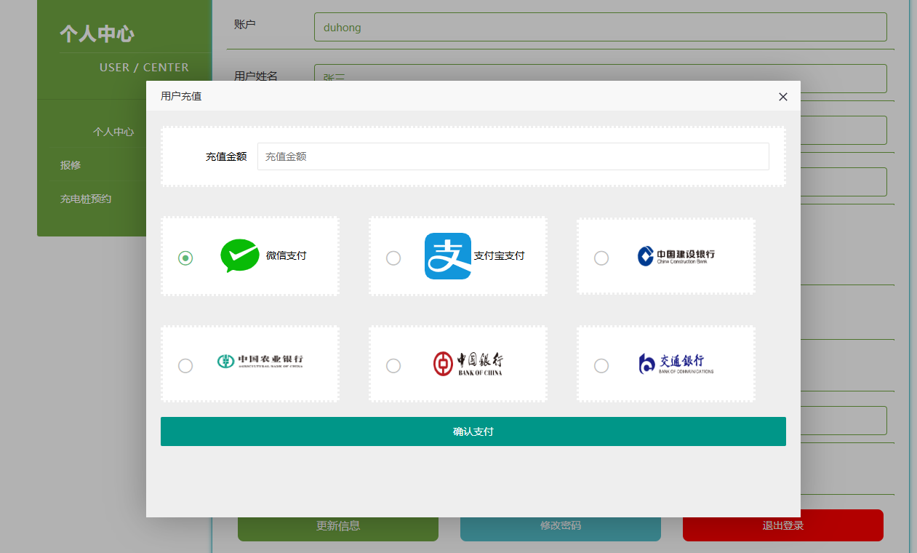The height and width of the screenshot is (553, 917).
Task: Click the Agricultural Bank of China logo
Action: [260, 361]
